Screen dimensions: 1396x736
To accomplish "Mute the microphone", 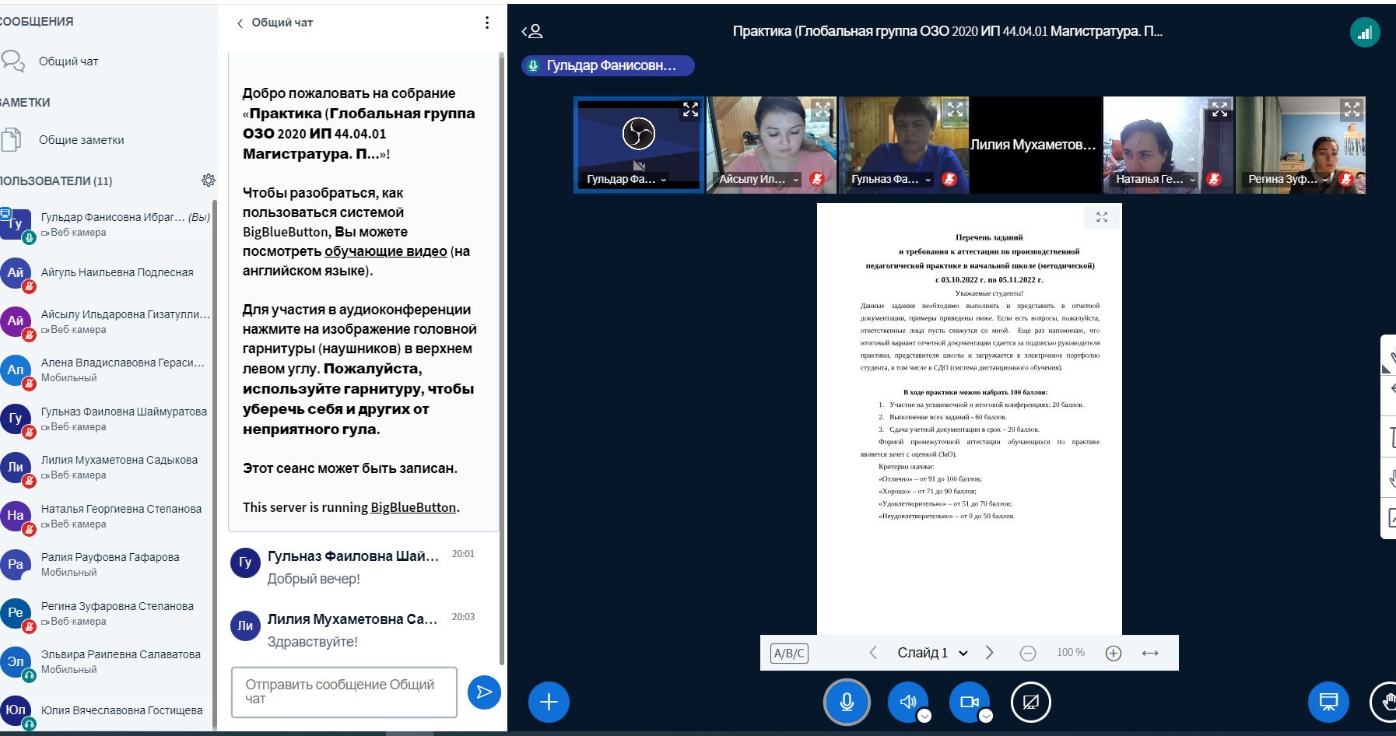I will [847, 702].
